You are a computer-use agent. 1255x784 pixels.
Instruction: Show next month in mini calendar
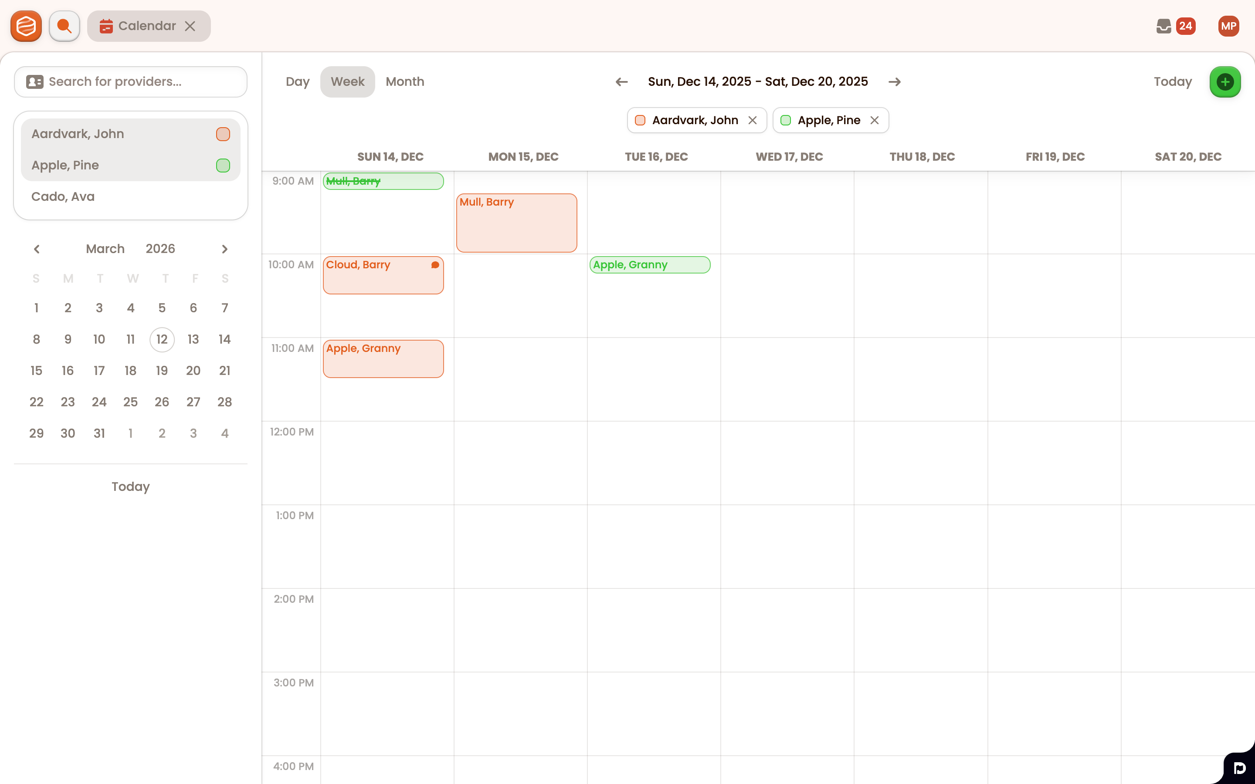pyautogui.click(x=224, y=250)
